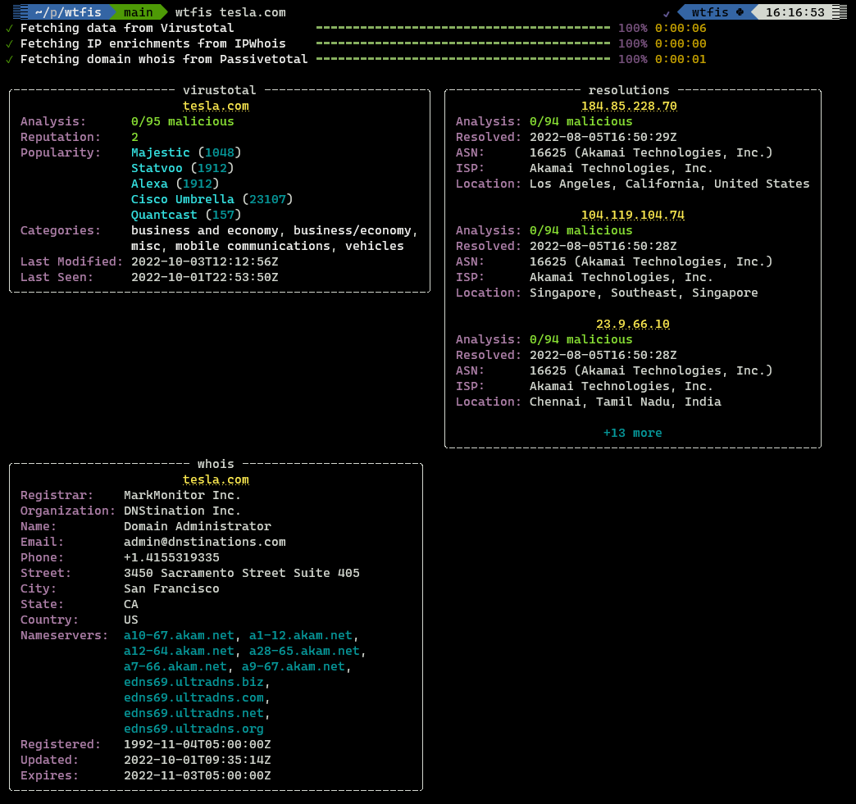Viewport: 856px width, 804px height.
Task: Click the 16:16:53 clock in prompt
Action: (x=795, y=12)
